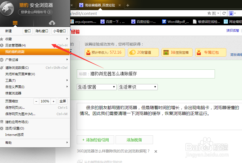Open Internet选项

pyautogui.click(x=35, y=135)
